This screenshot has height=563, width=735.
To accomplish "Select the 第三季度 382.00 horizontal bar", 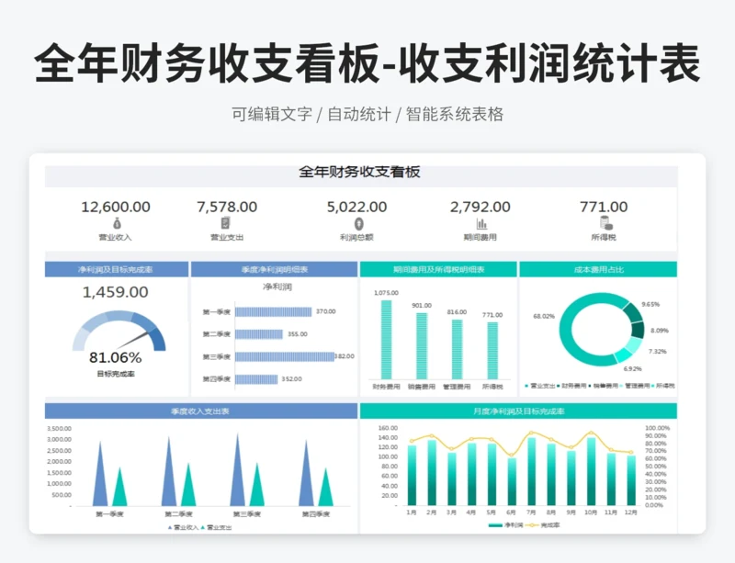I will coord(285,356).
